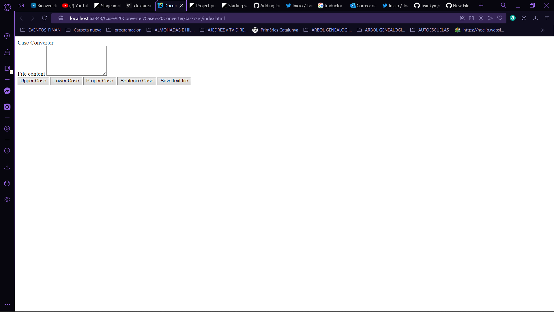
Task: Toggle sidebar setup via three-dots button
Action: (7, 304)
